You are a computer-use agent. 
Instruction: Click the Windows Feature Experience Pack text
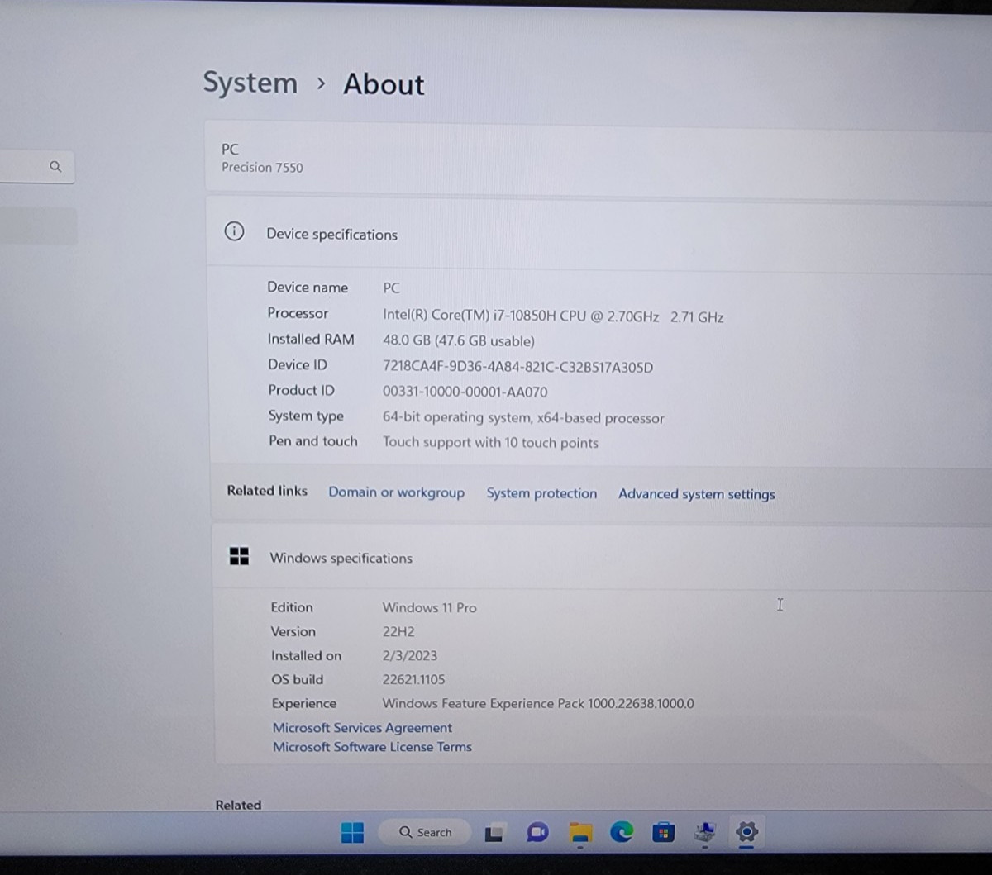tap(538, 703)
